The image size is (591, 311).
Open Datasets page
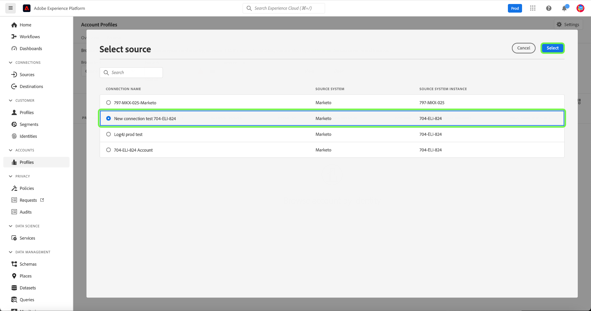[x=28, y=288]
